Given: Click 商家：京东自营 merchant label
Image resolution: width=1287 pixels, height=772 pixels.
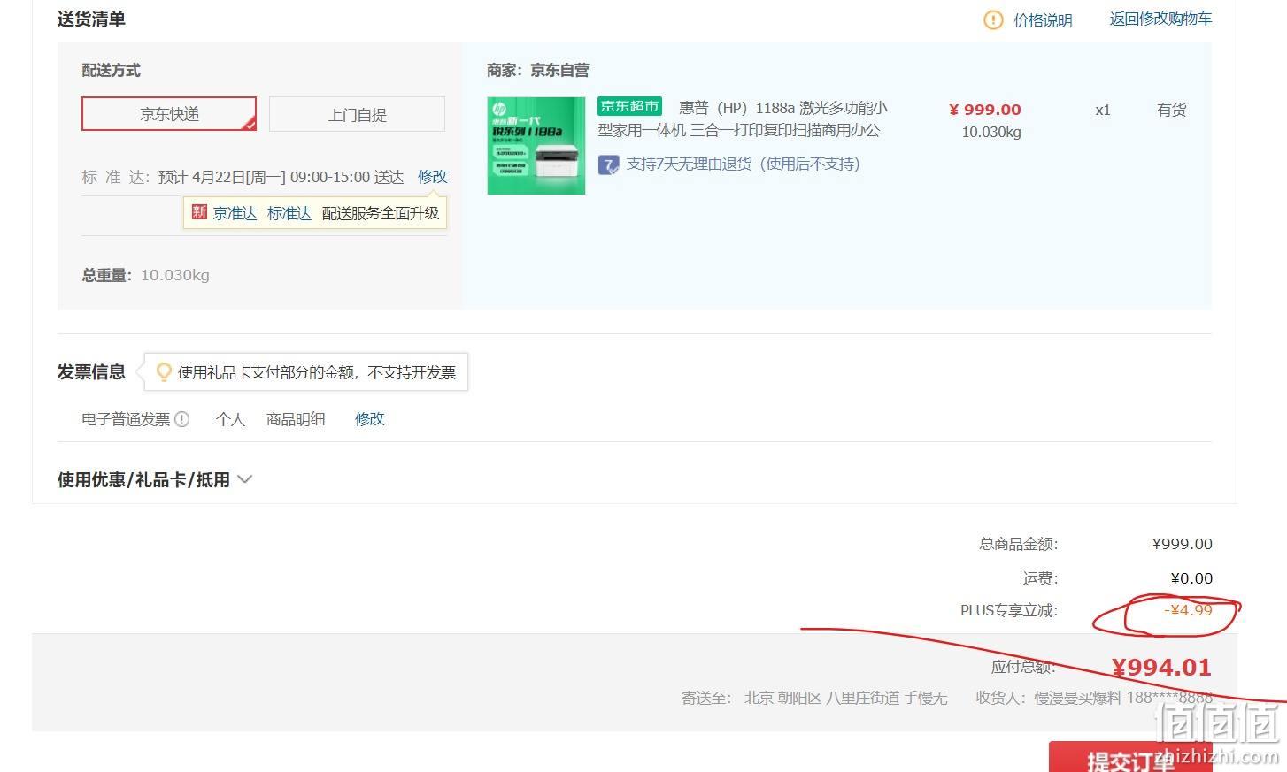Looking at the screenshot, I should (538, 70).
